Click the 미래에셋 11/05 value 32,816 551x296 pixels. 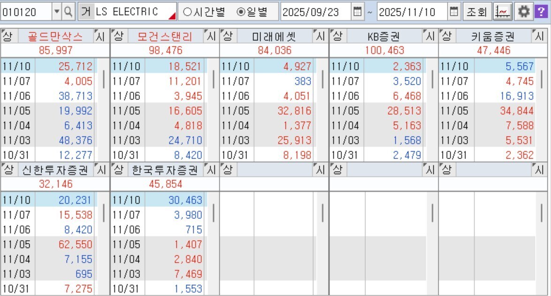tap(294, 111)
